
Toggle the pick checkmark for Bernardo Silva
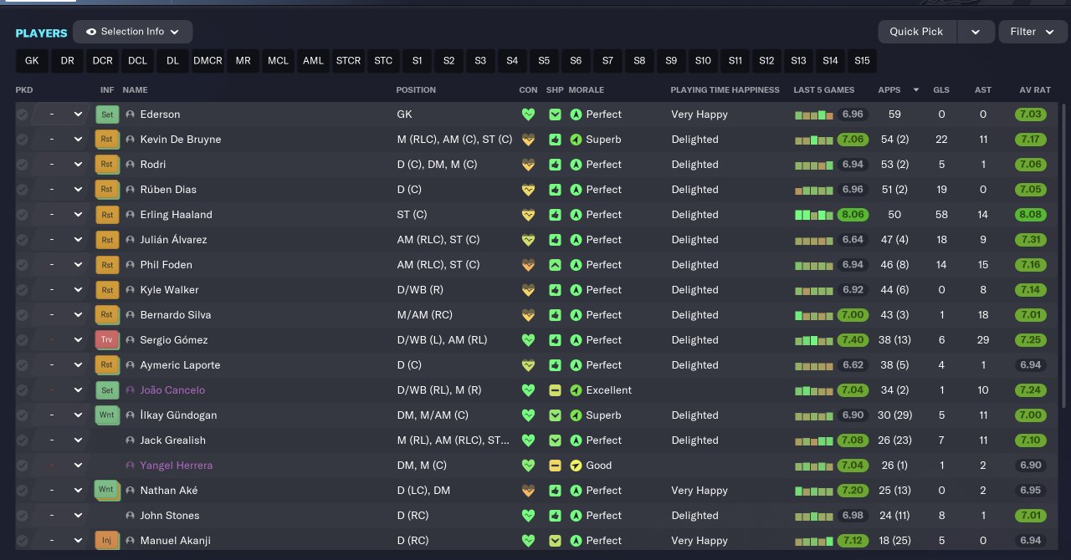[x=22, y=315]
